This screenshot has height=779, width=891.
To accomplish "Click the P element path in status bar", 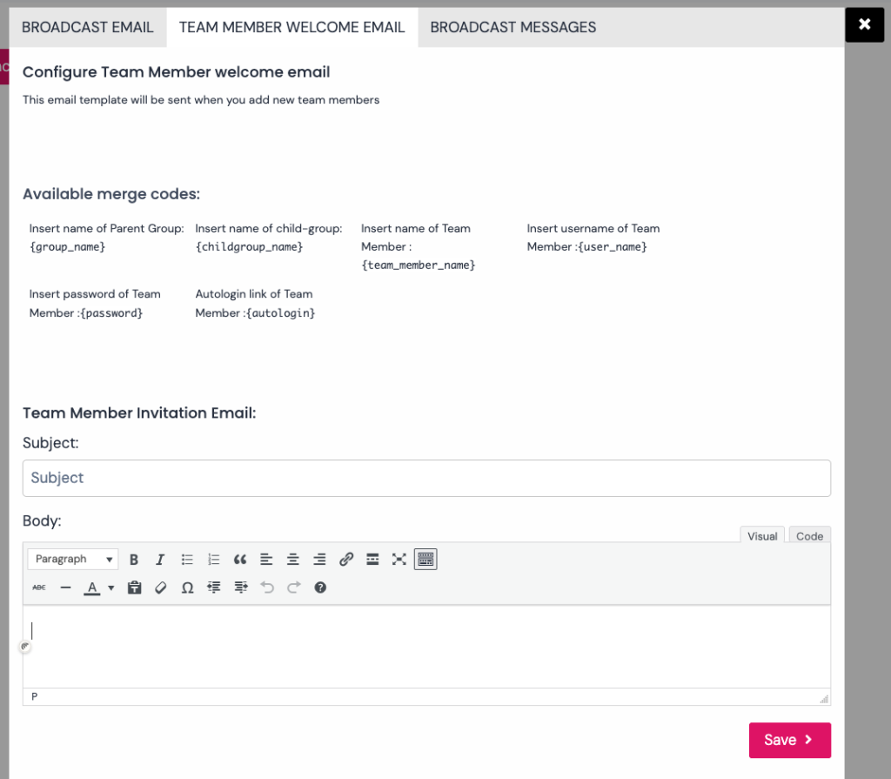I will click(35, 696).
